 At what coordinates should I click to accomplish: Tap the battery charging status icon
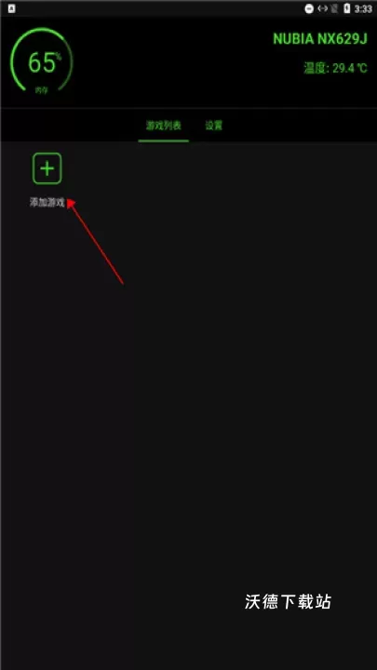[347, 8]
